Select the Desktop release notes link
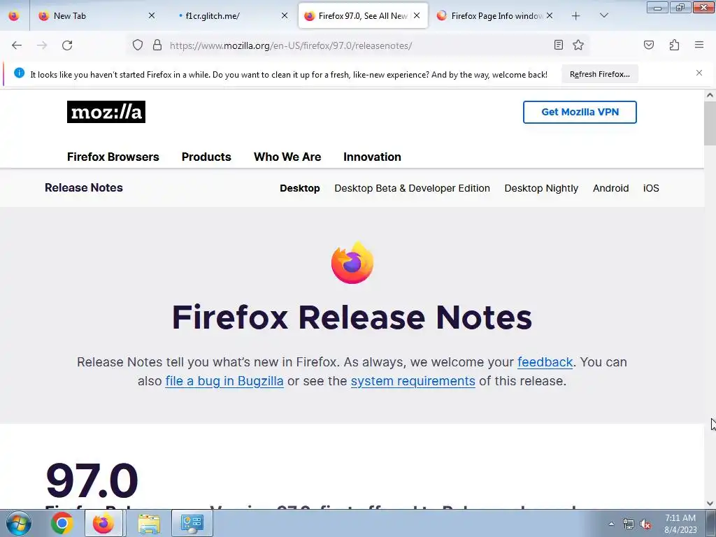716x537 pixels. 299,188
